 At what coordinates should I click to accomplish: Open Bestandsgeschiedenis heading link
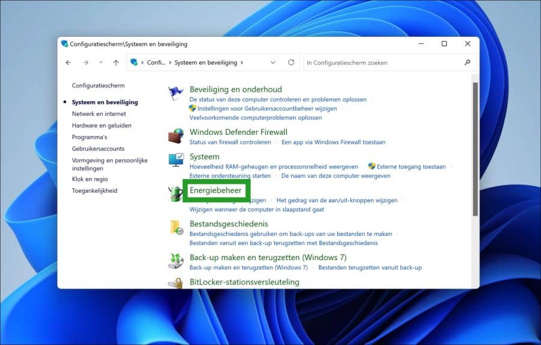[229, 223]
